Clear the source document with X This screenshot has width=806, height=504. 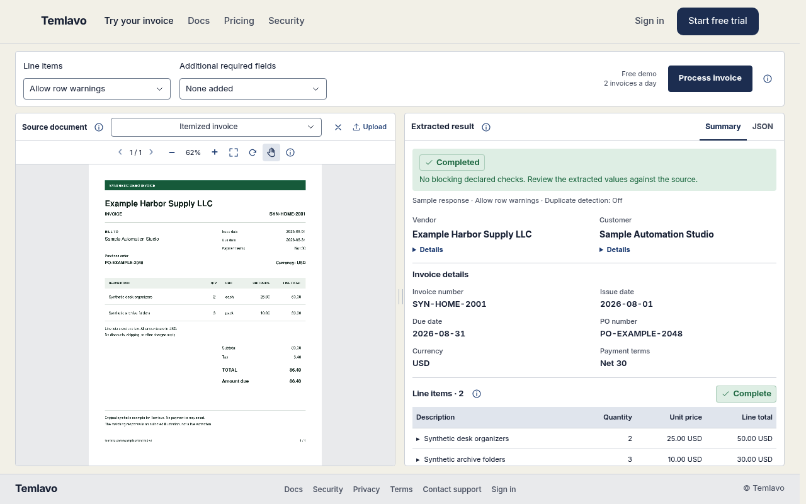coord(338,127)
